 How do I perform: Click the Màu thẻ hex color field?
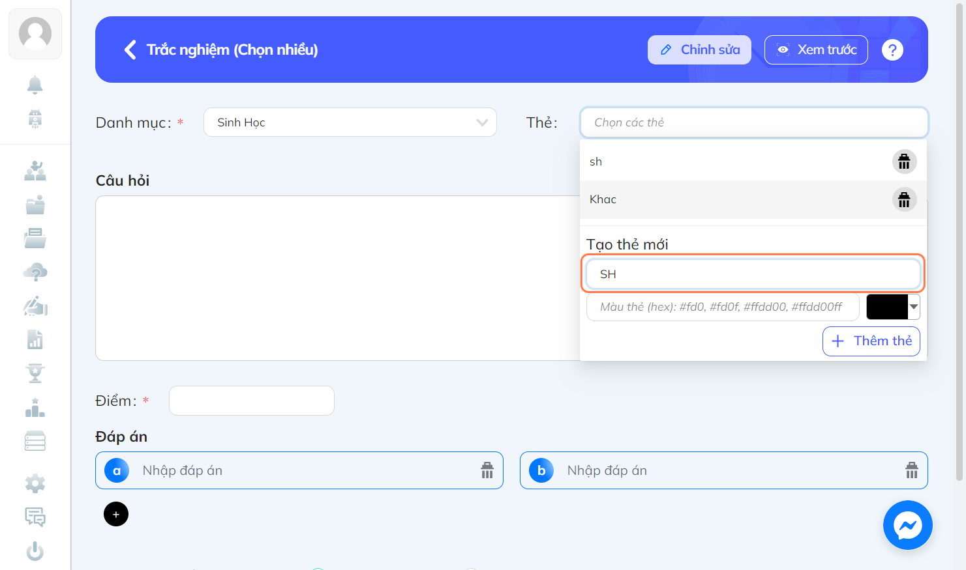coord(723,307)
